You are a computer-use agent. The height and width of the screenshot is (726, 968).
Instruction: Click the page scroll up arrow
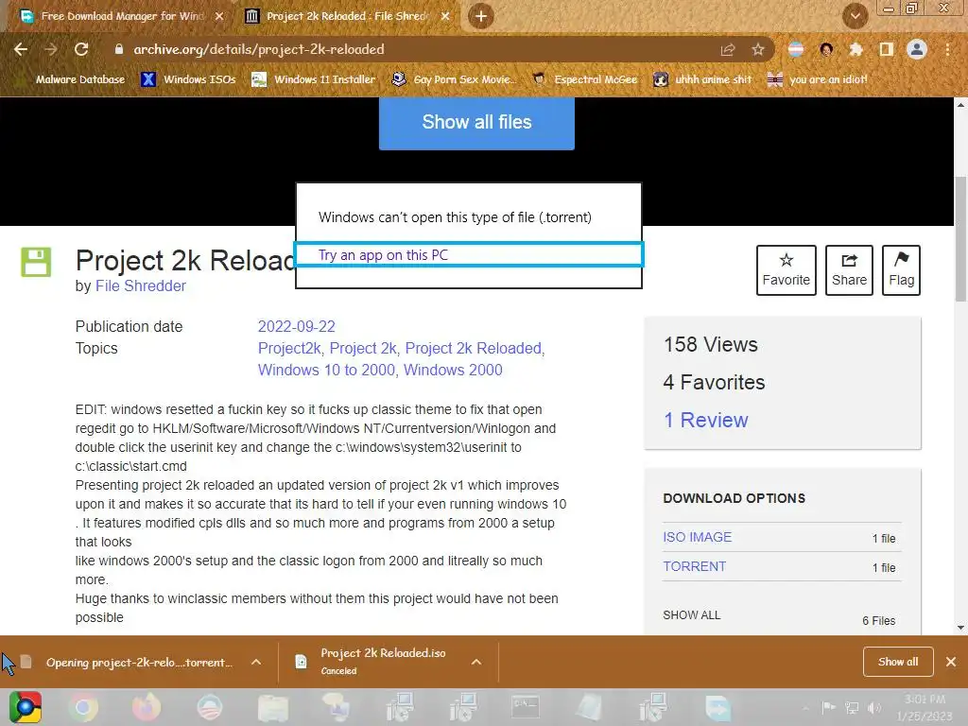point(960,105)
